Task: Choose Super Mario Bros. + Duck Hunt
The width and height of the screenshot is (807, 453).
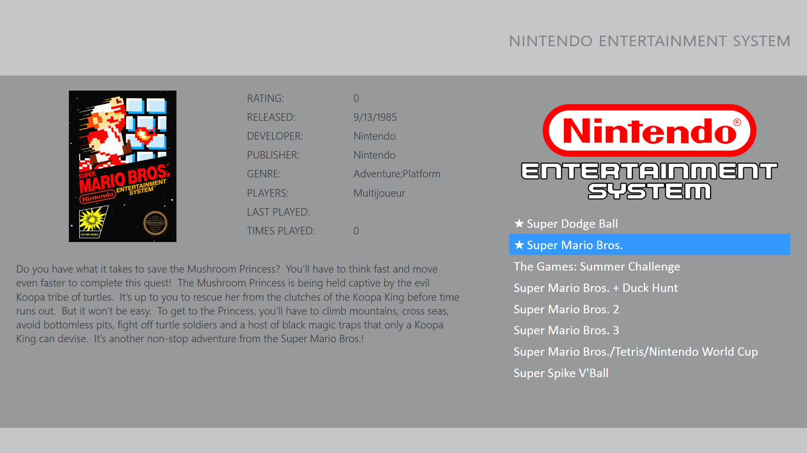Action: [596, 288]
